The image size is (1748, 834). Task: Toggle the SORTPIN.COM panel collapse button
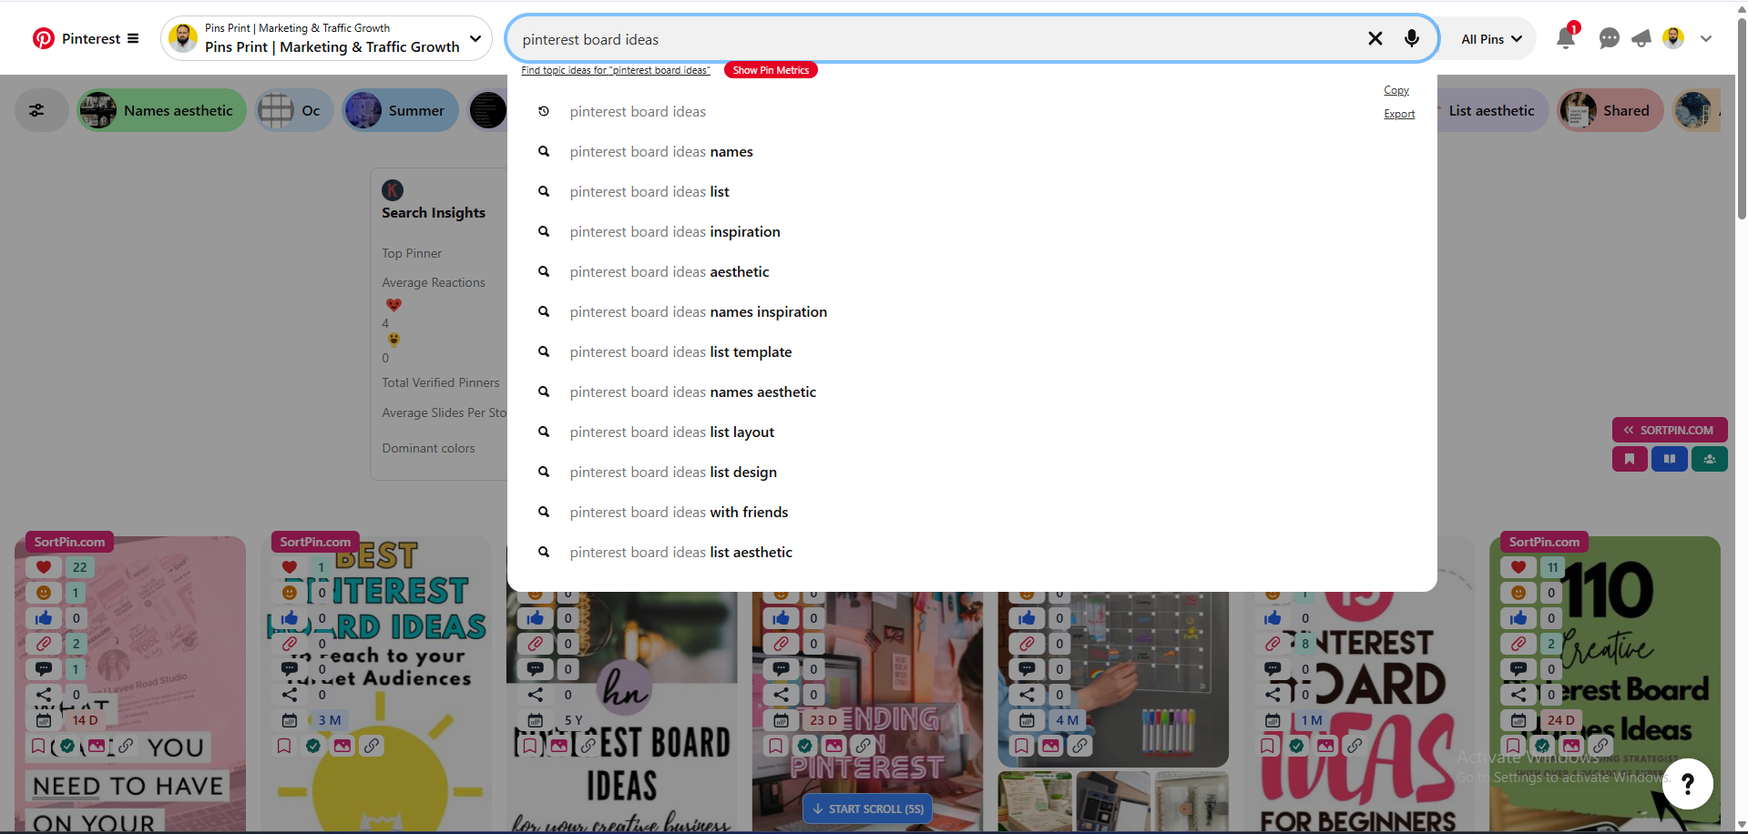click(x=1669, y=430)
